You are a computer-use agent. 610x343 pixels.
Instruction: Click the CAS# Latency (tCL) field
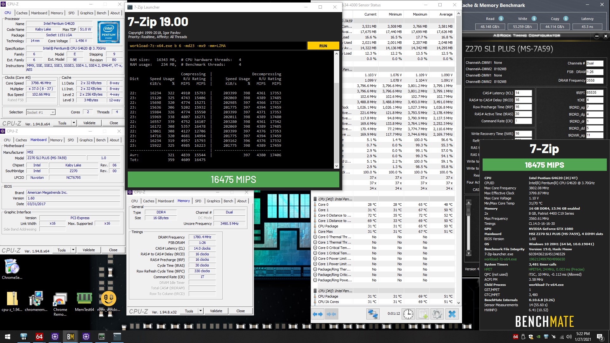click(523, 93)
